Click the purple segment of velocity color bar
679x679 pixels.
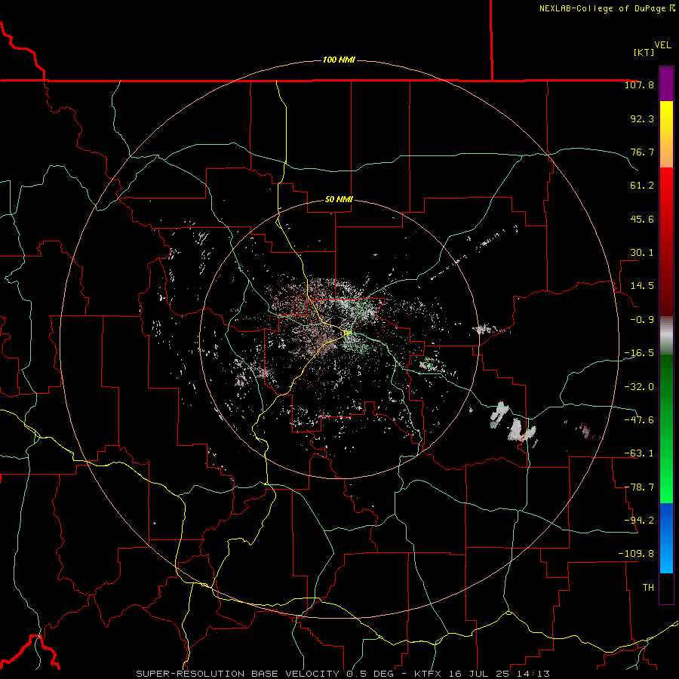[666, 84]
